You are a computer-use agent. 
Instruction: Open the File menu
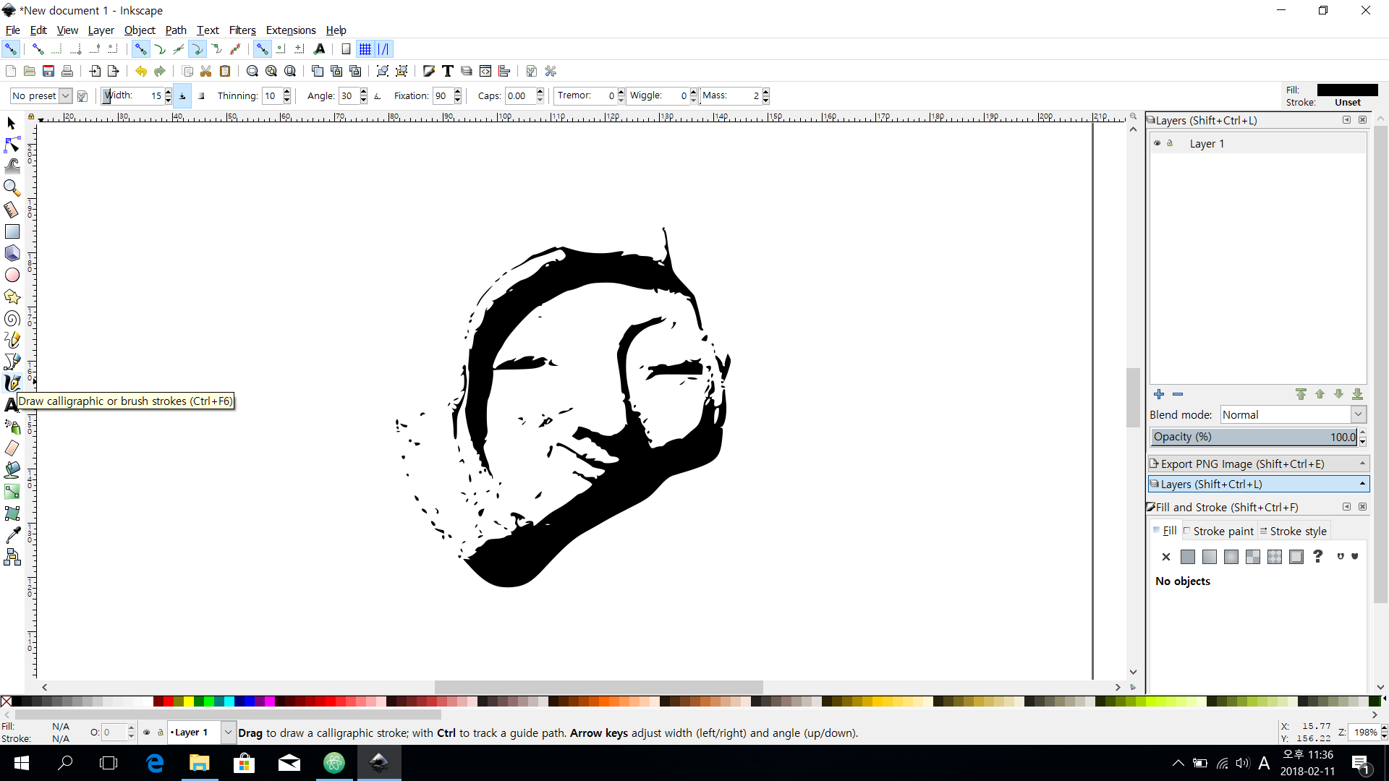click(x=12, y=30)
